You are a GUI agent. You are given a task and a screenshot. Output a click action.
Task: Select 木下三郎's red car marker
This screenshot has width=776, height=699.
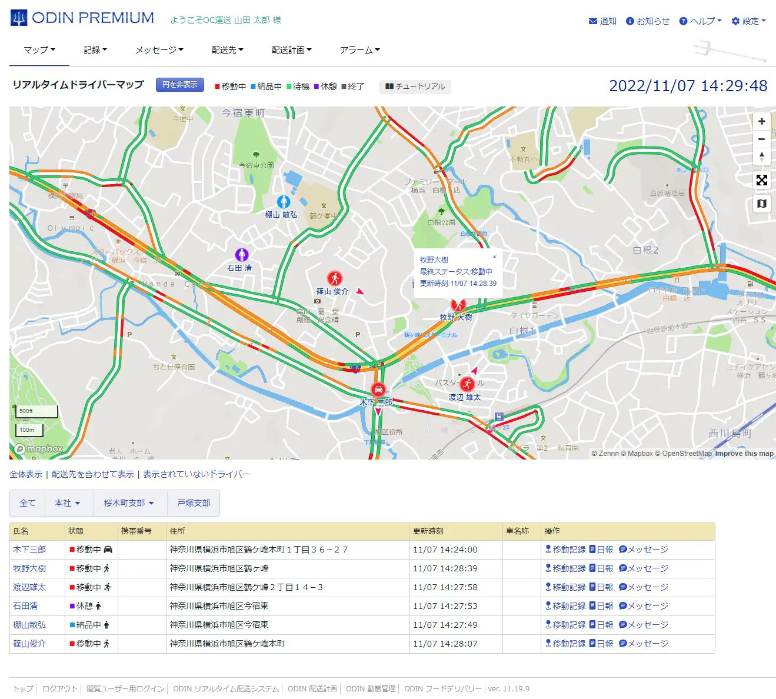coord(378,390)
